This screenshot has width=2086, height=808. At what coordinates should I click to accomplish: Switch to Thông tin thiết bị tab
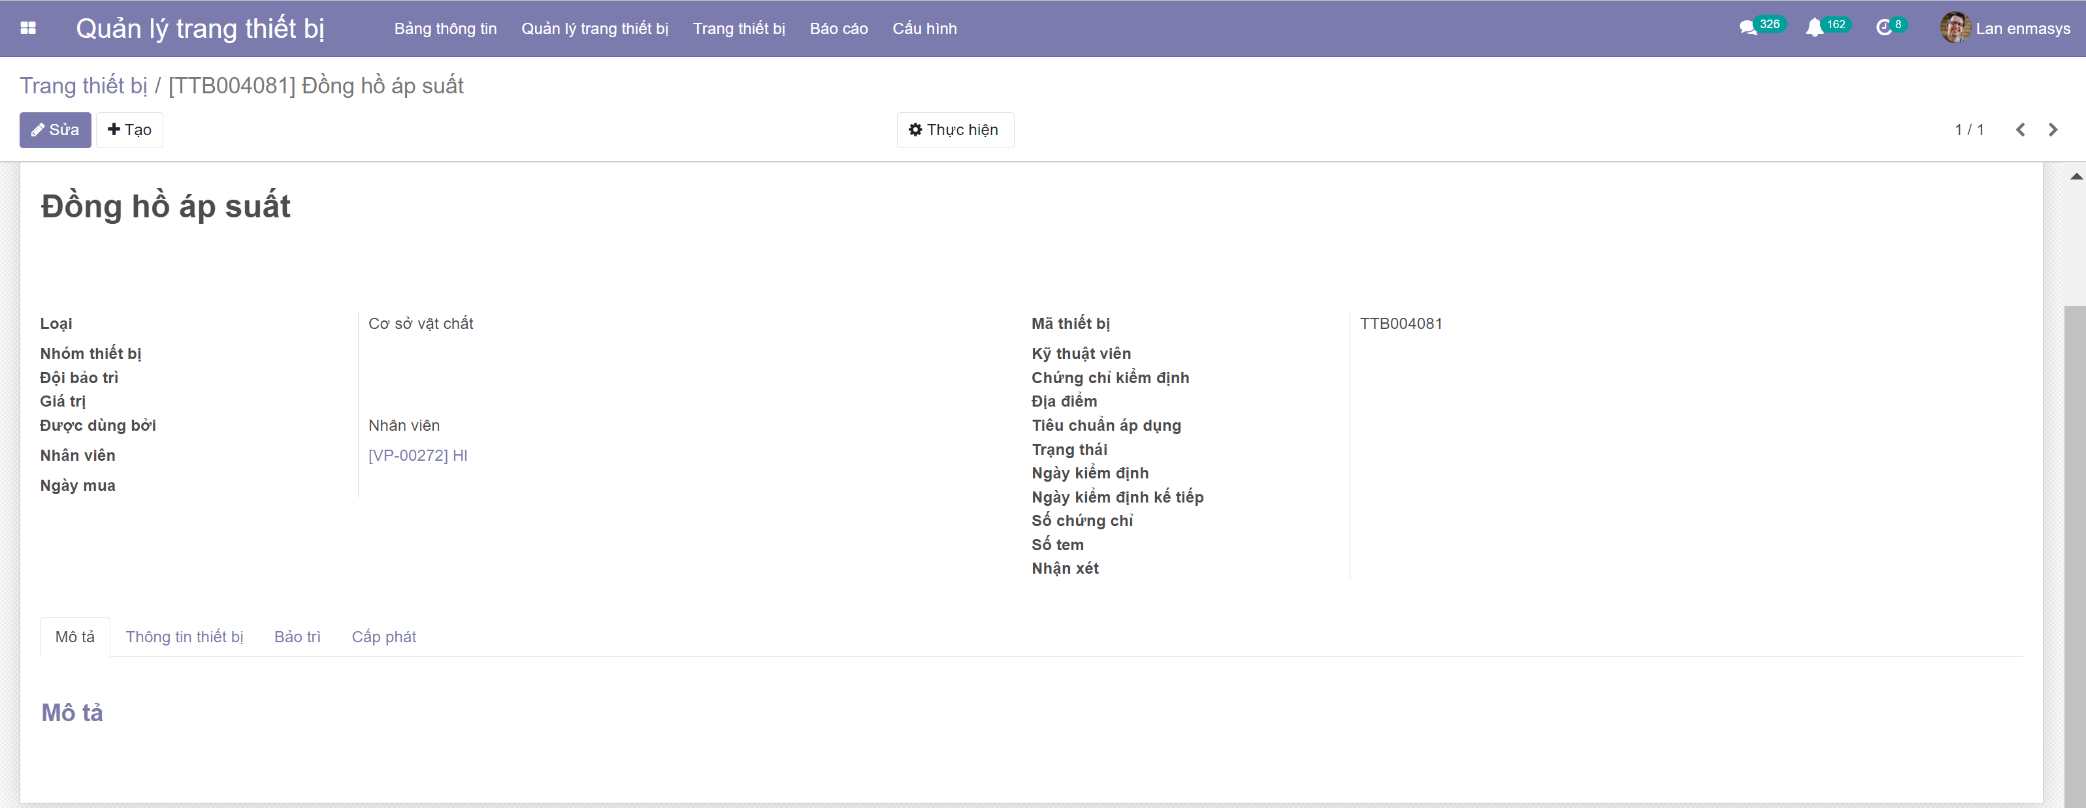tap(184, 636)
